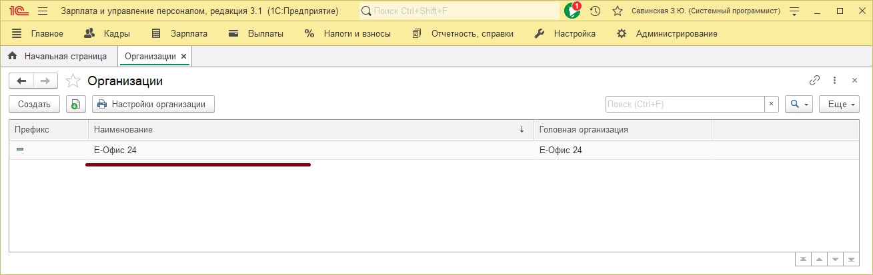Click the Создать button
This screenshot has width=873, height=275.
(34, 104)
